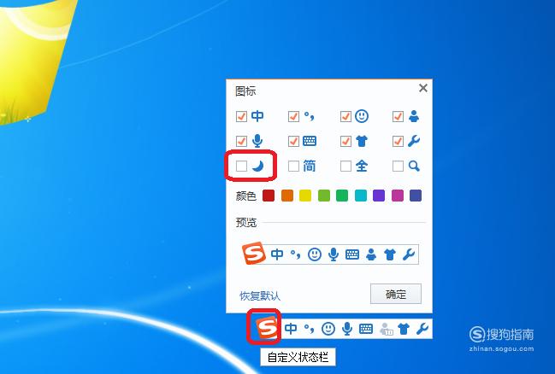
Task: Uncheck the shirt skin icon checkbox
Action: (x=345, y=141)
